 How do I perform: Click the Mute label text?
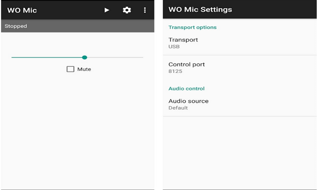pos(84,69)
